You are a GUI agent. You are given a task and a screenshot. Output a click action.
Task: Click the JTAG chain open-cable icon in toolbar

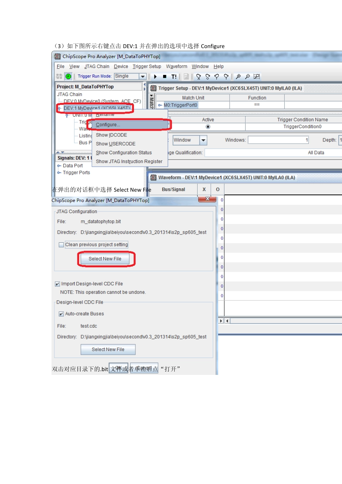[x=59, y=76]
